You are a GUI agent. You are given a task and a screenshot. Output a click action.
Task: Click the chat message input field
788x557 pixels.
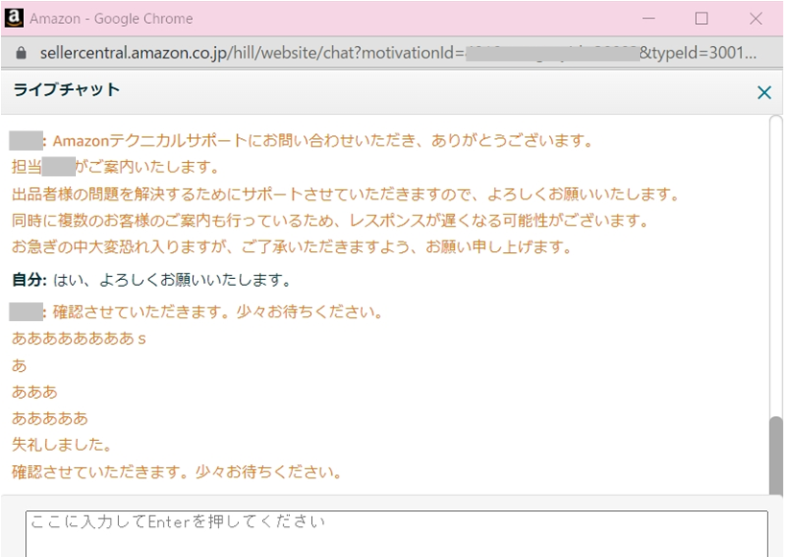[396, 534]
